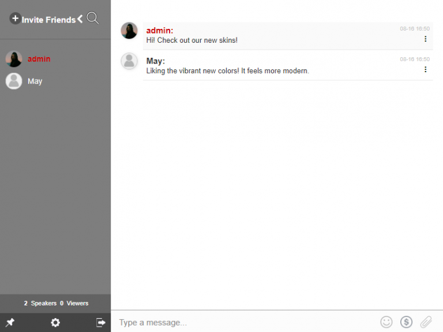Click May's default avatar in chat
This screenshot has height=332, width=443.
tap(129, 61)
